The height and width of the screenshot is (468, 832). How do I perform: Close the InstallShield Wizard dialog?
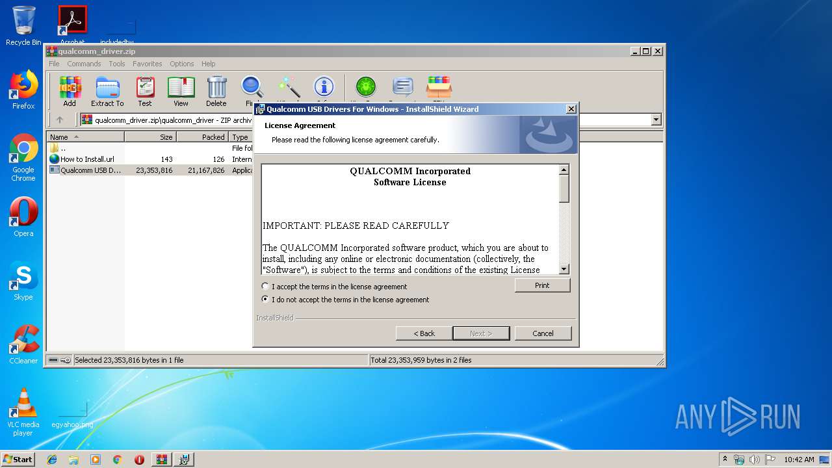571,109
